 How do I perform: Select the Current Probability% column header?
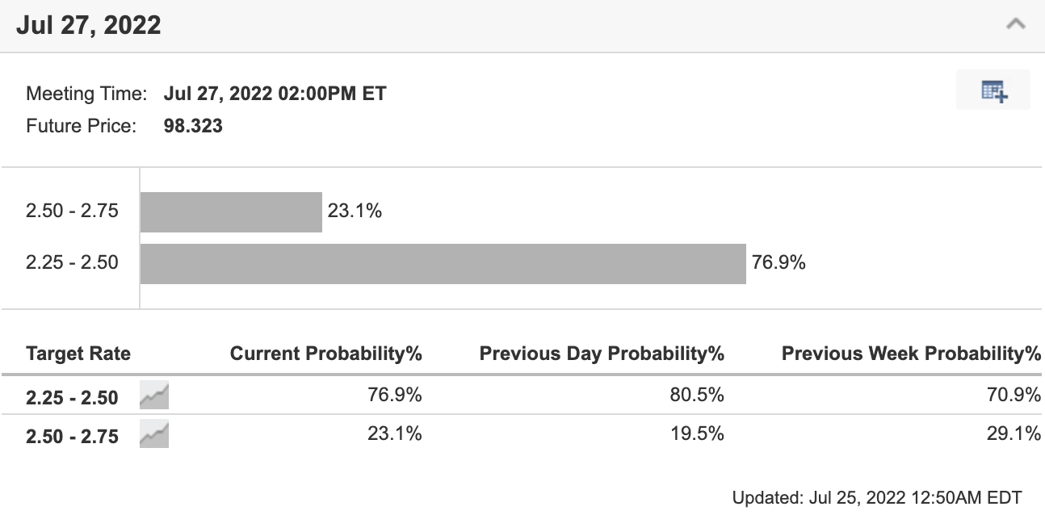coord(325,354)
